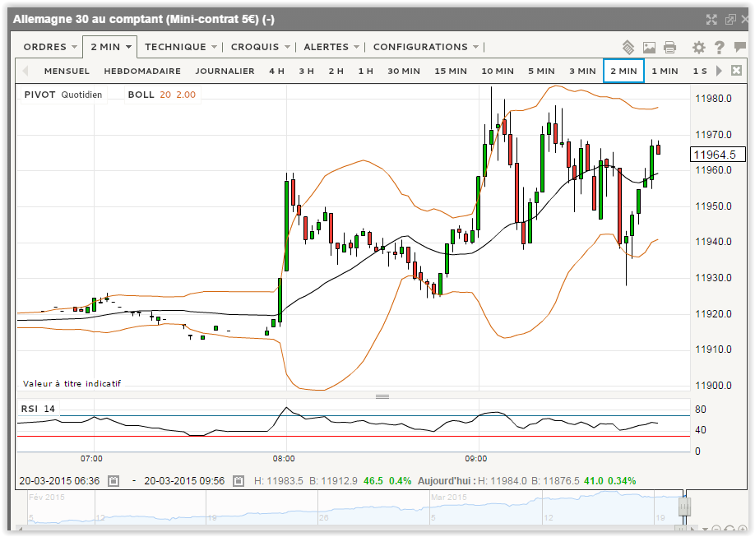Click the '07:00' time axis label
This screenshot has width=755, height=537.
[x=91, y=459]
